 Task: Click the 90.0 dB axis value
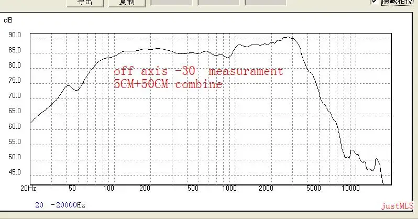click(15, 35)
